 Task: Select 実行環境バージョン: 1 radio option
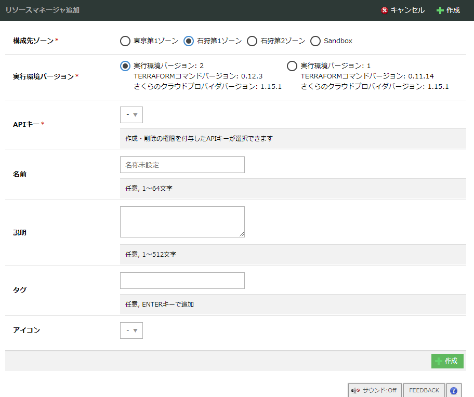coord(292,66)
